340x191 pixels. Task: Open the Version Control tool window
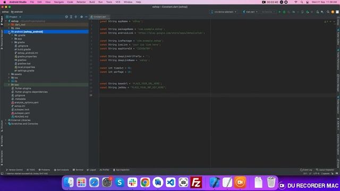coord(14,170)
